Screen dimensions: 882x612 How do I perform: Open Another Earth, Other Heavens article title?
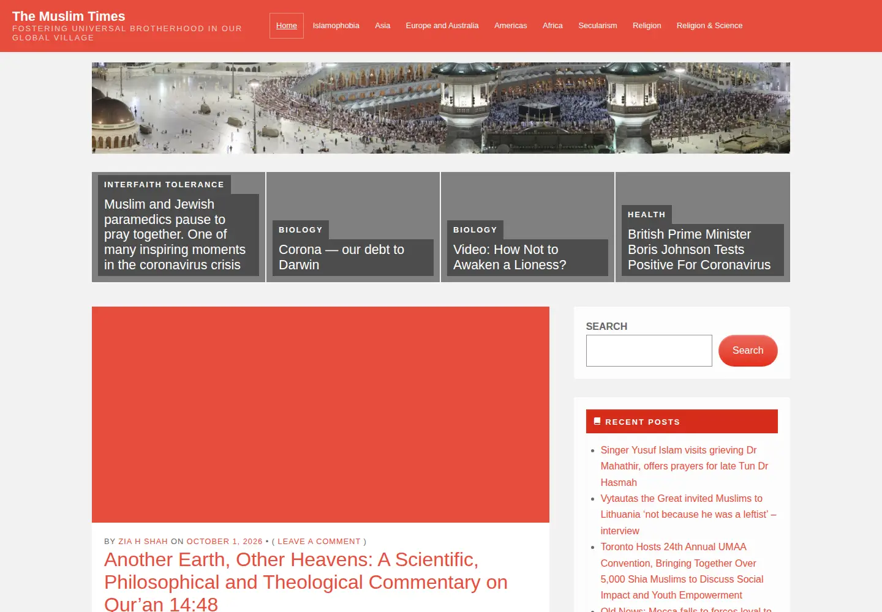306,581
